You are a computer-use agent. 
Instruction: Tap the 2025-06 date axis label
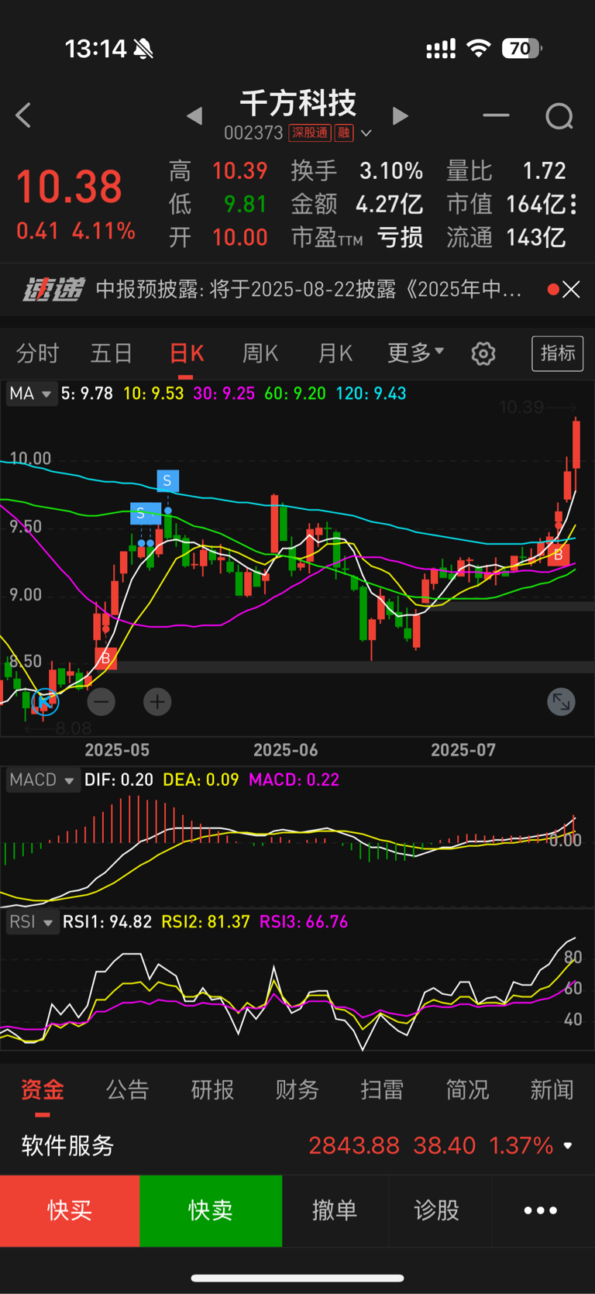(x=286, y=750)
